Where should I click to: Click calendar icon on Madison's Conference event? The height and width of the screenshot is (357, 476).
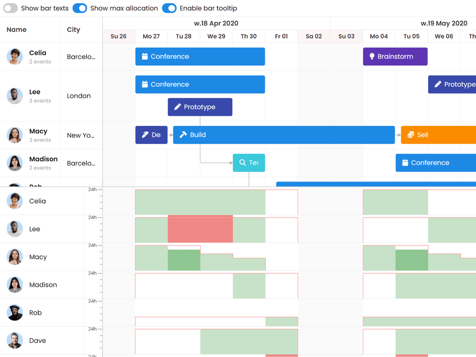coord(405,163)
